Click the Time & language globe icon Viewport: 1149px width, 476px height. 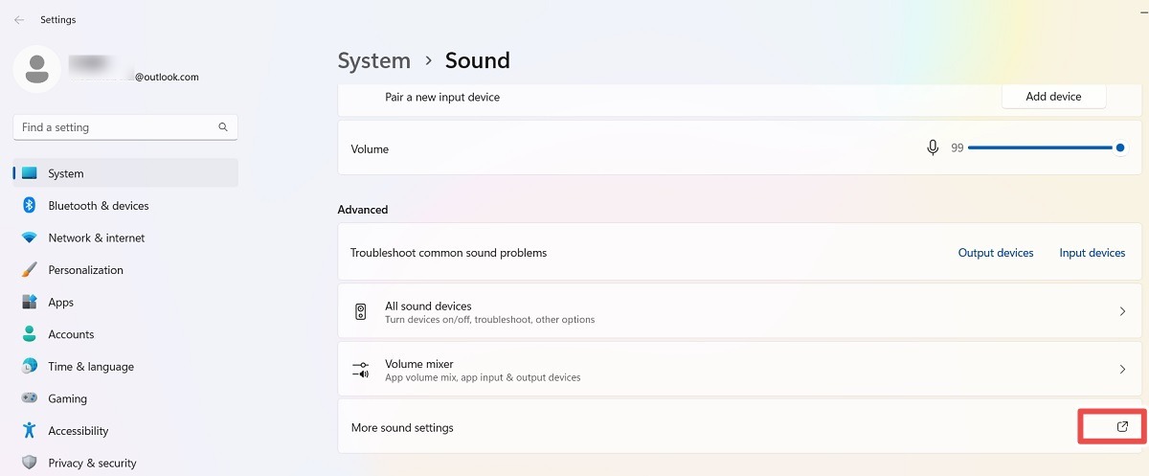(x=29, y=367)
